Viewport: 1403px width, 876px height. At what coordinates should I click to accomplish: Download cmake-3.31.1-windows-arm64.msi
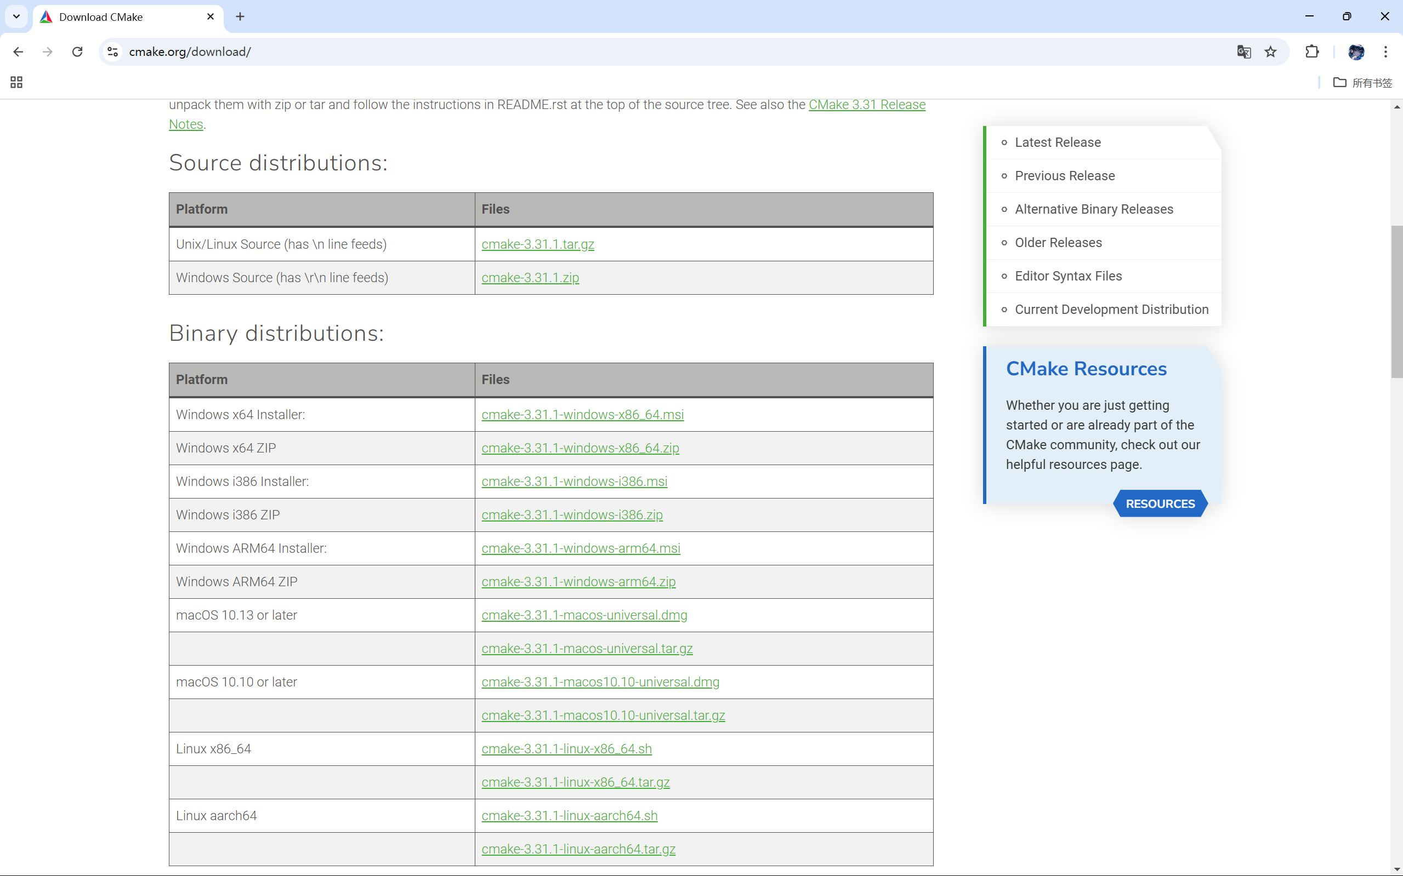pos(580,548)
